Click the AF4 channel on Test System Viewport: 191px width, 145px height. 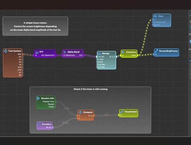(19, 70)
